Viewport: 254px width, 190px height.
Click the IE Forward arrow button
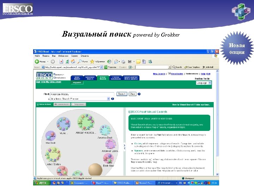pyautogui.click(x=53, y=62)
